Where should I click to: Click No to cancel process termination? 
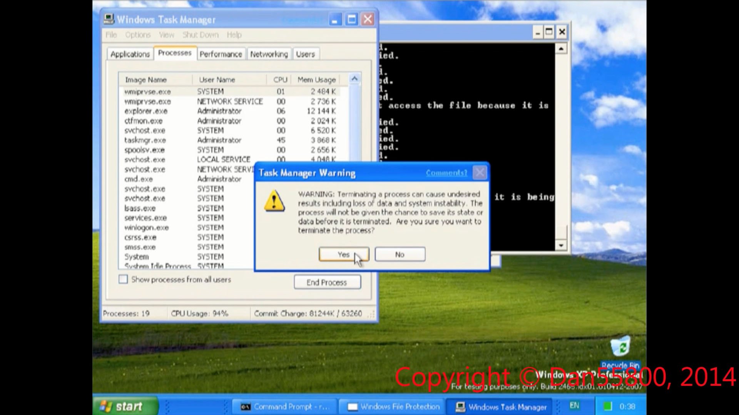400,254
